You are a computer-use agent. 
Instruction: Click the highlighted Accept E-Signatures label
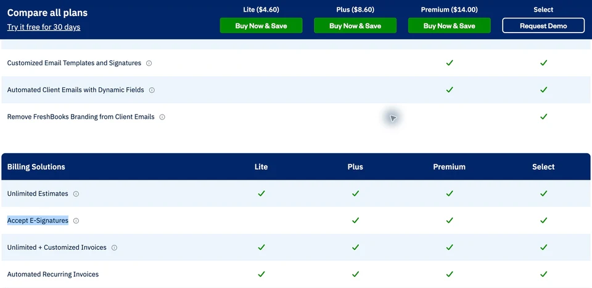coord(38,220)
